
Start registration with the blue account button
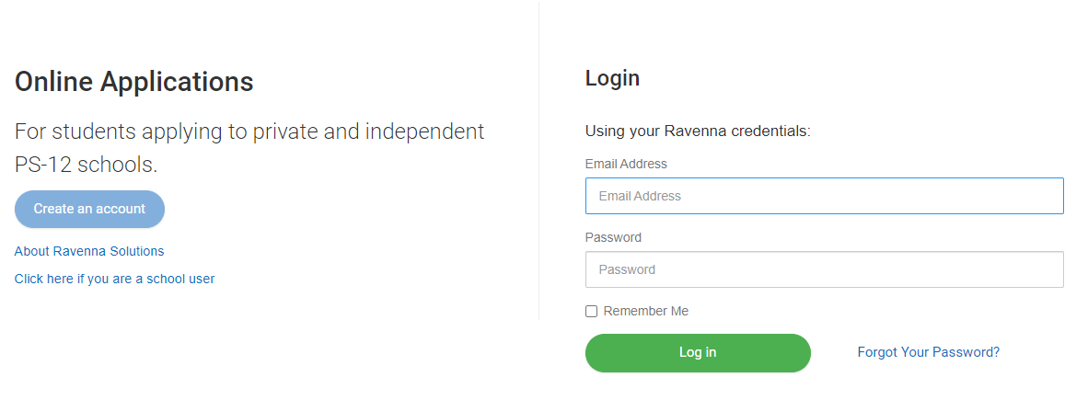[x=89, y=209]
